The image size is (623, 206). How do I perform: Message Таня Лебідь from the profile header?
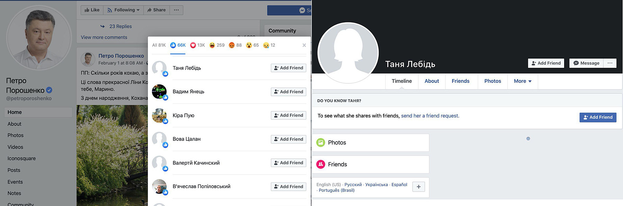coord(586,63)
